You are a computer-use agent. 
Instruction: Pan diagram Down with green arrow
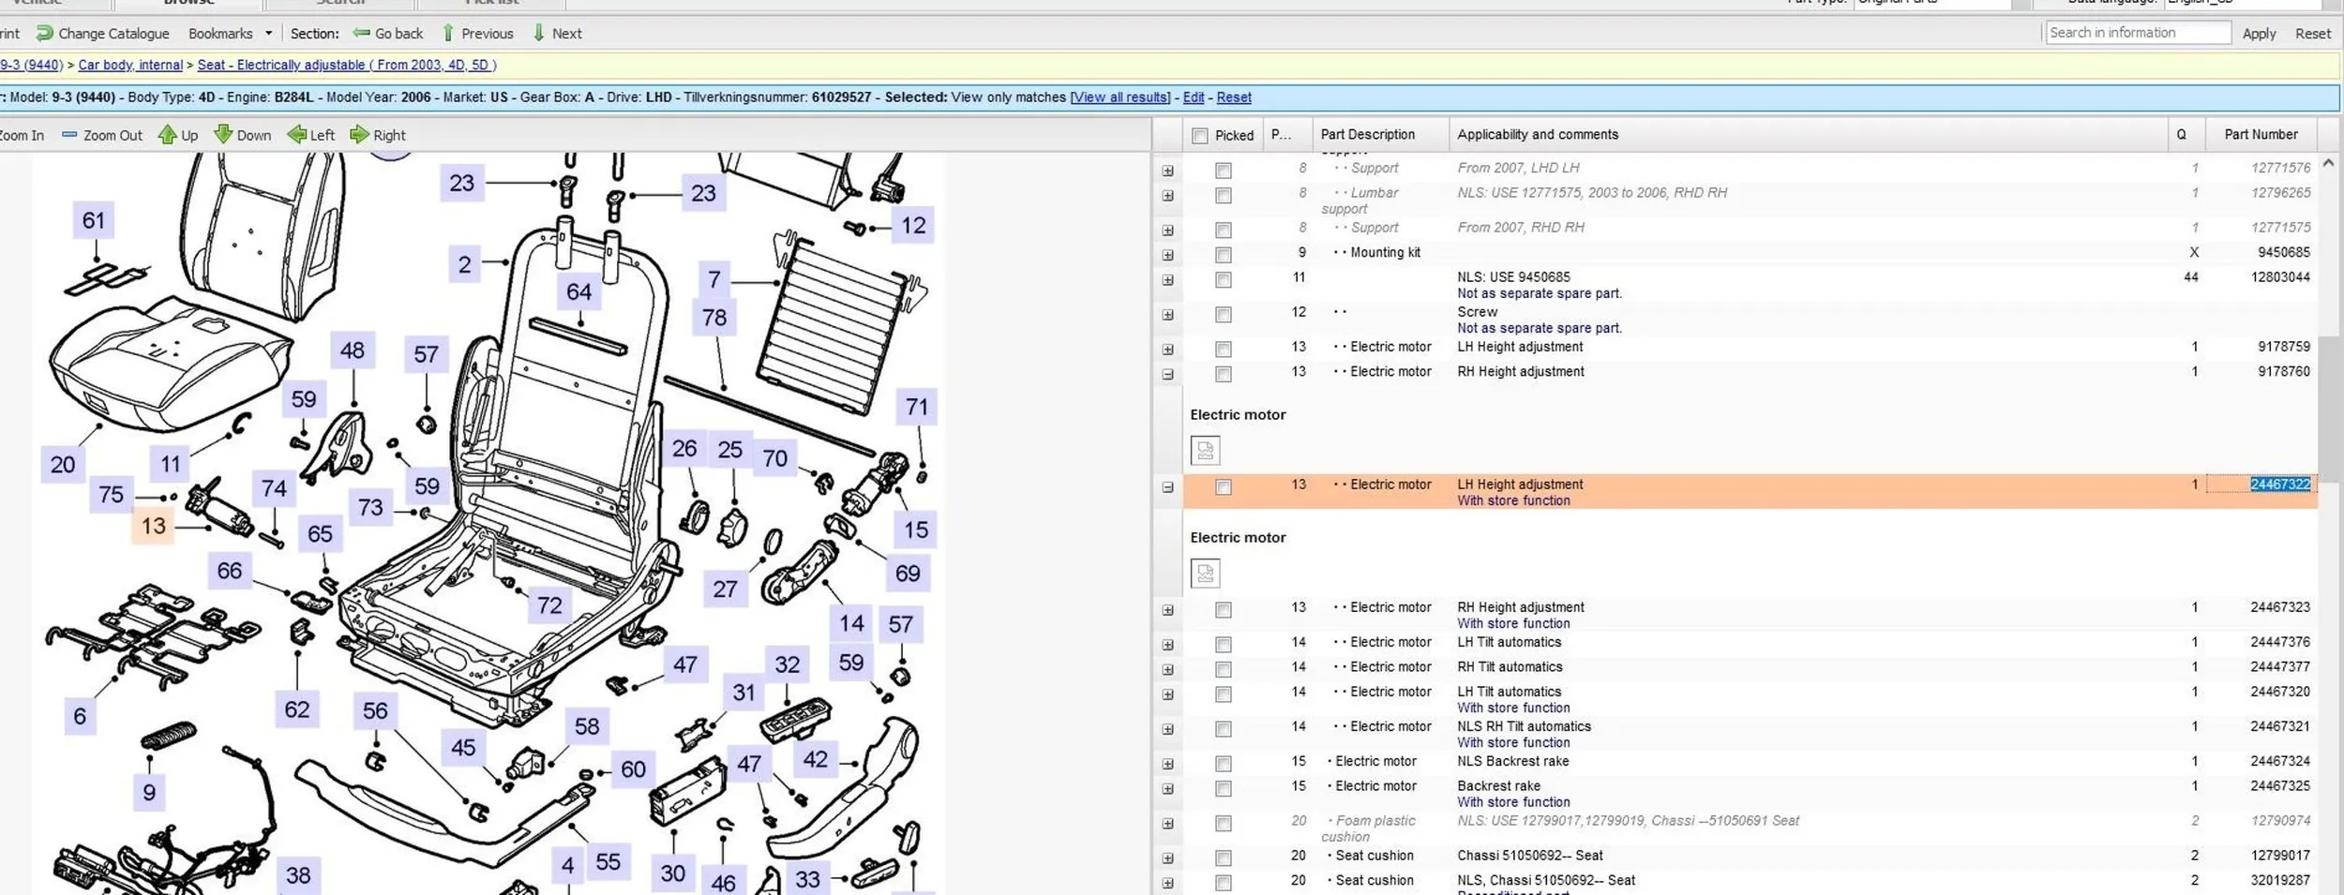(223, 135)
